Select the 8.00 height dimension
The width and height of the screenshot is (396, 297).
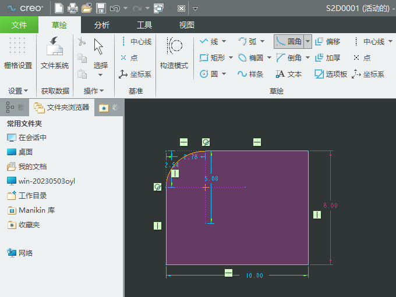pos(330,206)
